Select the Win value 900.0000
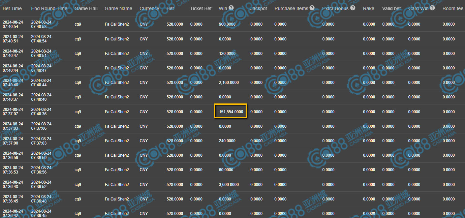 (x=227, y=24)
